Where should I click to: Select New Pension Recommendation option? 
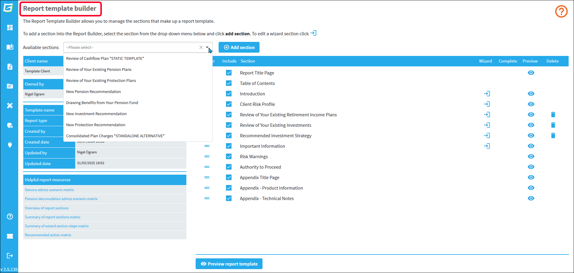(x=138, y=91)
